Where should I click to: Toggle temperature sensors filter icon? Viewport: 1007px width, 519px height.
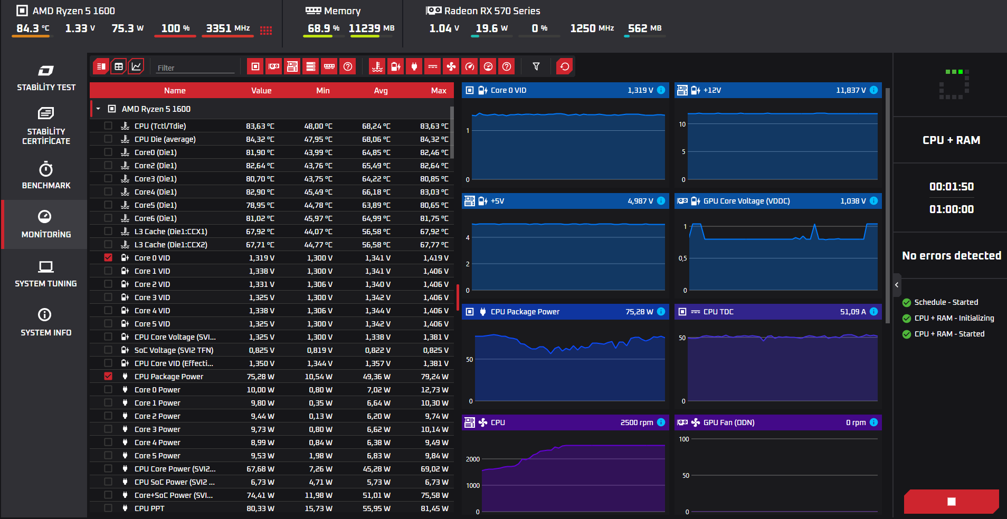click(x=377, y=66)
